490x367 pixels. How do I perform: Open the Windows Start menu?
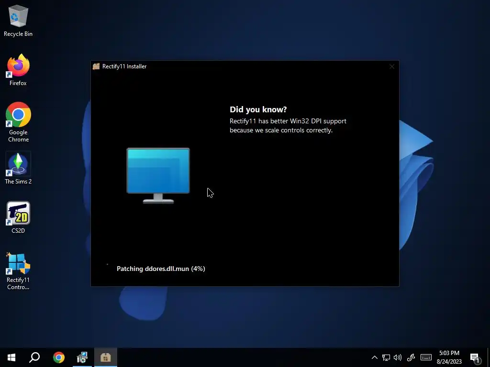(11, 357)
